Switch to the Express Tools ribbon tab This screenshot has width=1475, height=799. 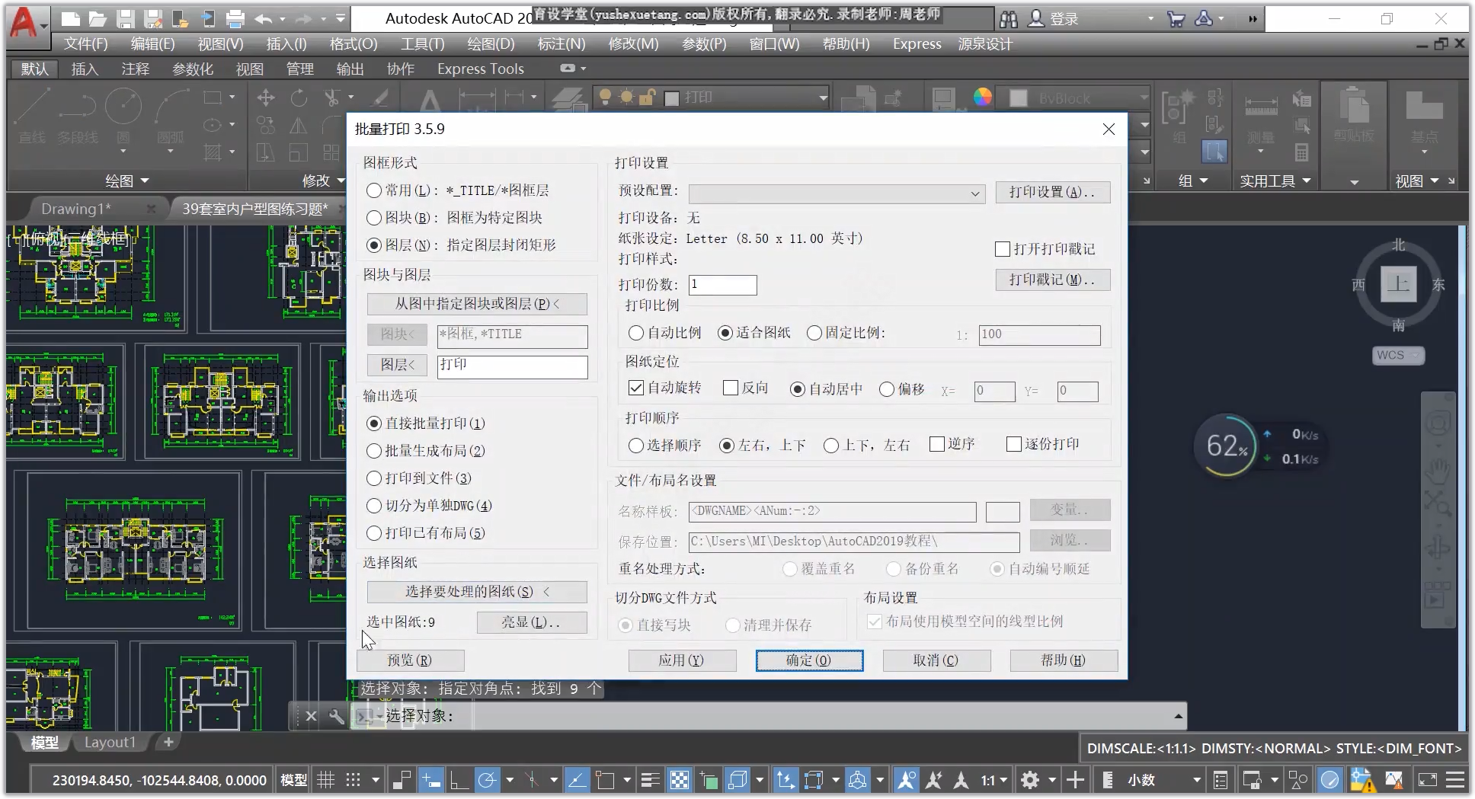(481, 69)
